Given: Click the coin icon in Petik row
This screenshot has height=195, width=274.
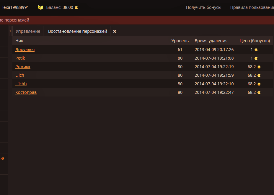Looking at the screenshot, I should point(256,58).
